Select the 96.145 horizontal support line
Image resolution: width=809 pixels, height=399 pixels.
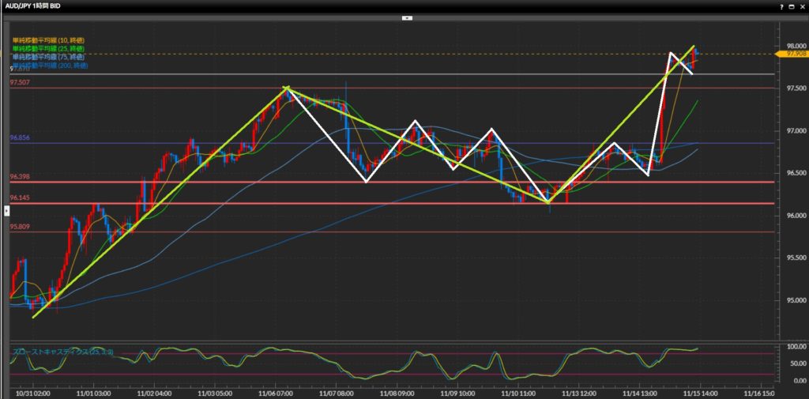click(x=395, y=203)
